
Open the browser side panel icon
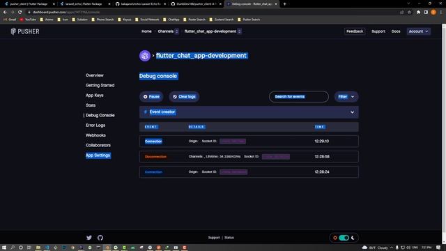426,13
